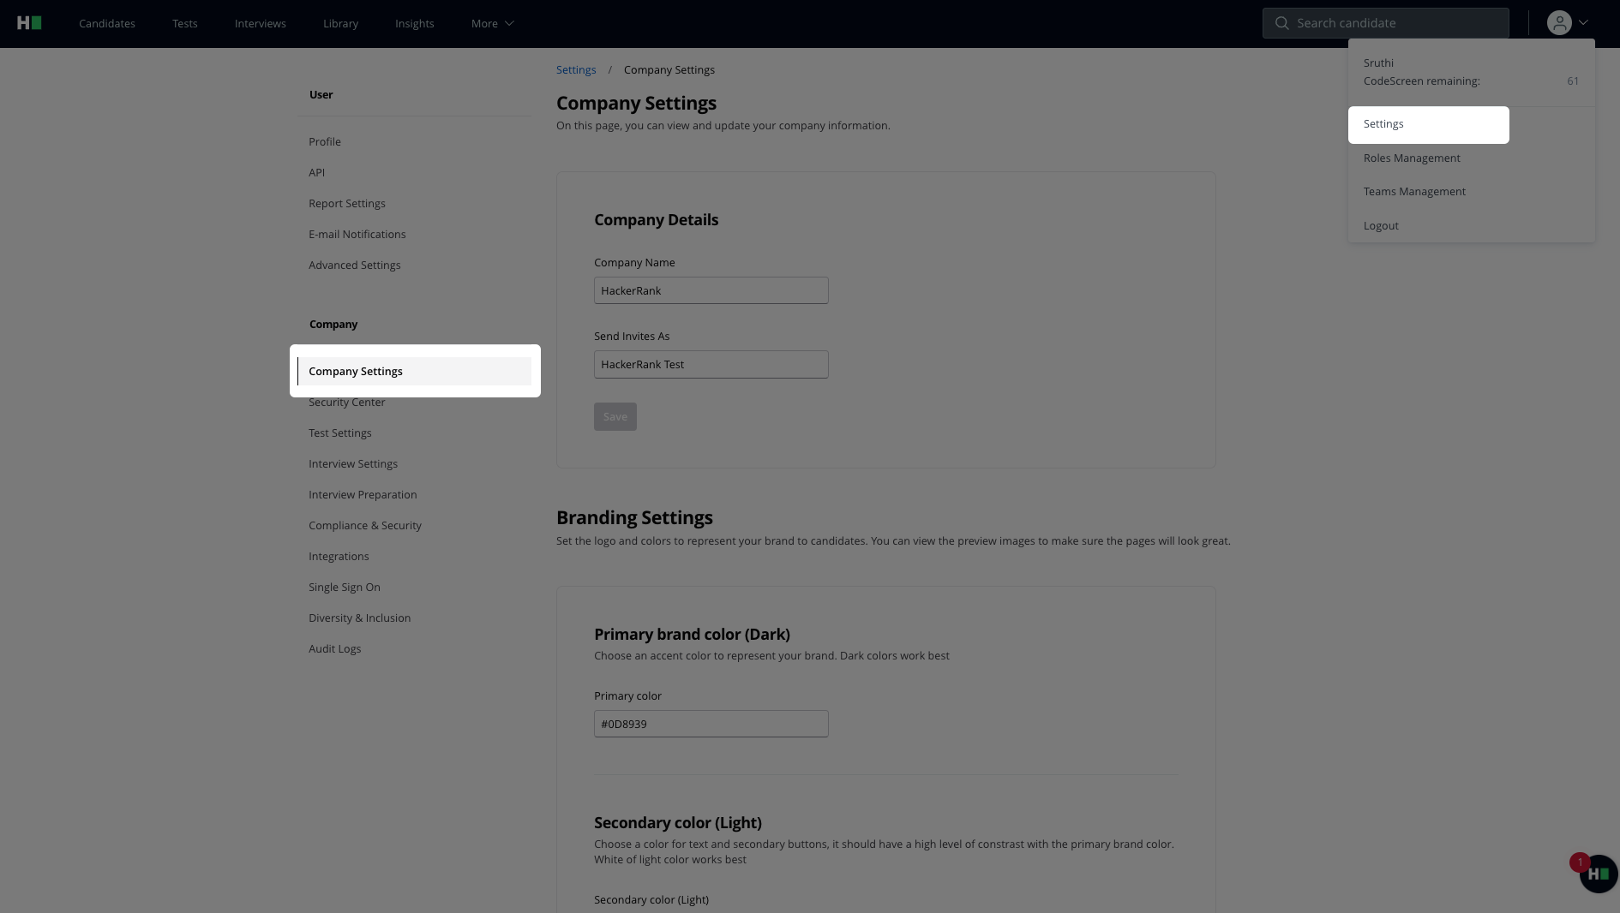Follow the Settings breadcrumb link
1620x913 pixels.
pyautogui.click(x=576, y=70)
